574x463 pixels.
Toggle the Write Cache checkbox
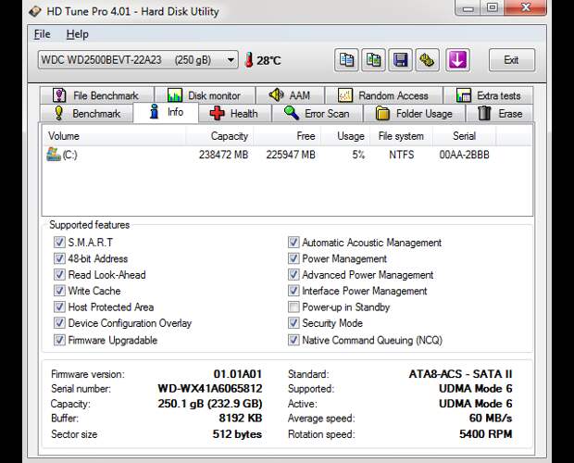(59, 291)
